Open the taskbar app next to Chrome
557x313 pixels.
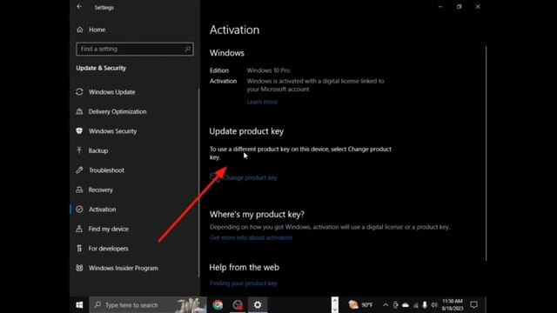(238, 305)
